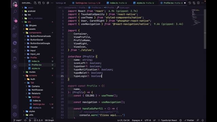Change the LF end of line sequence
This screenshot has width=217, height=122.
154,120
